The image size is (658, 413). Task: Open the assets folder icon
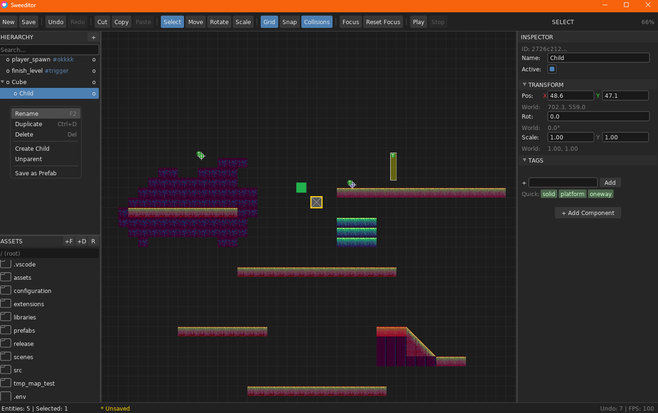coord(6,277)
